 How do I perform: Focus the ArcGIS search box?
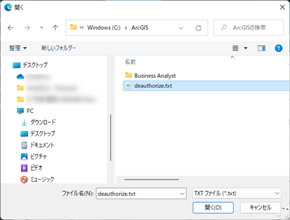pos(248,27)
